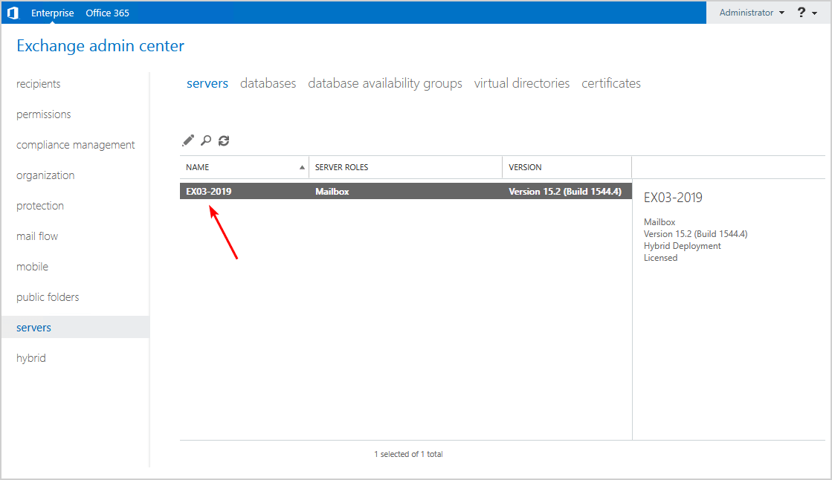This screenshot has width=832, height=480.
Task: Open the virtual directories tab
Action: [522, 83]
